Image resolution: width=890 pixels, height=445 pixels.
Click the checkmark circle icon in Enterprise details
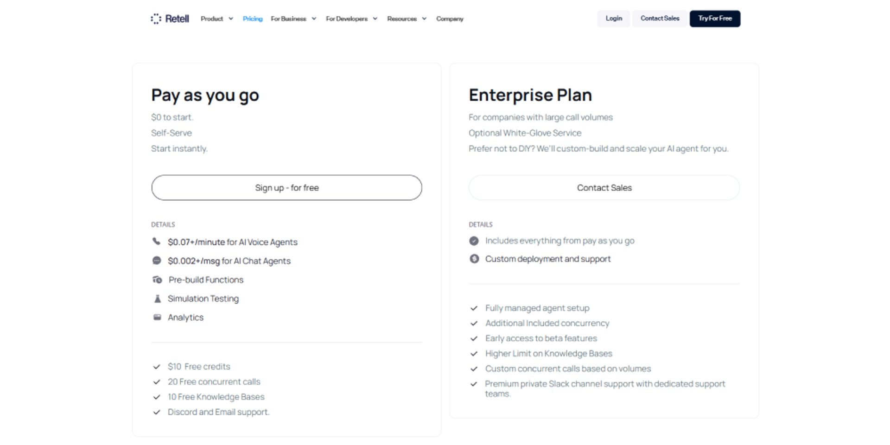pos(474,241)
